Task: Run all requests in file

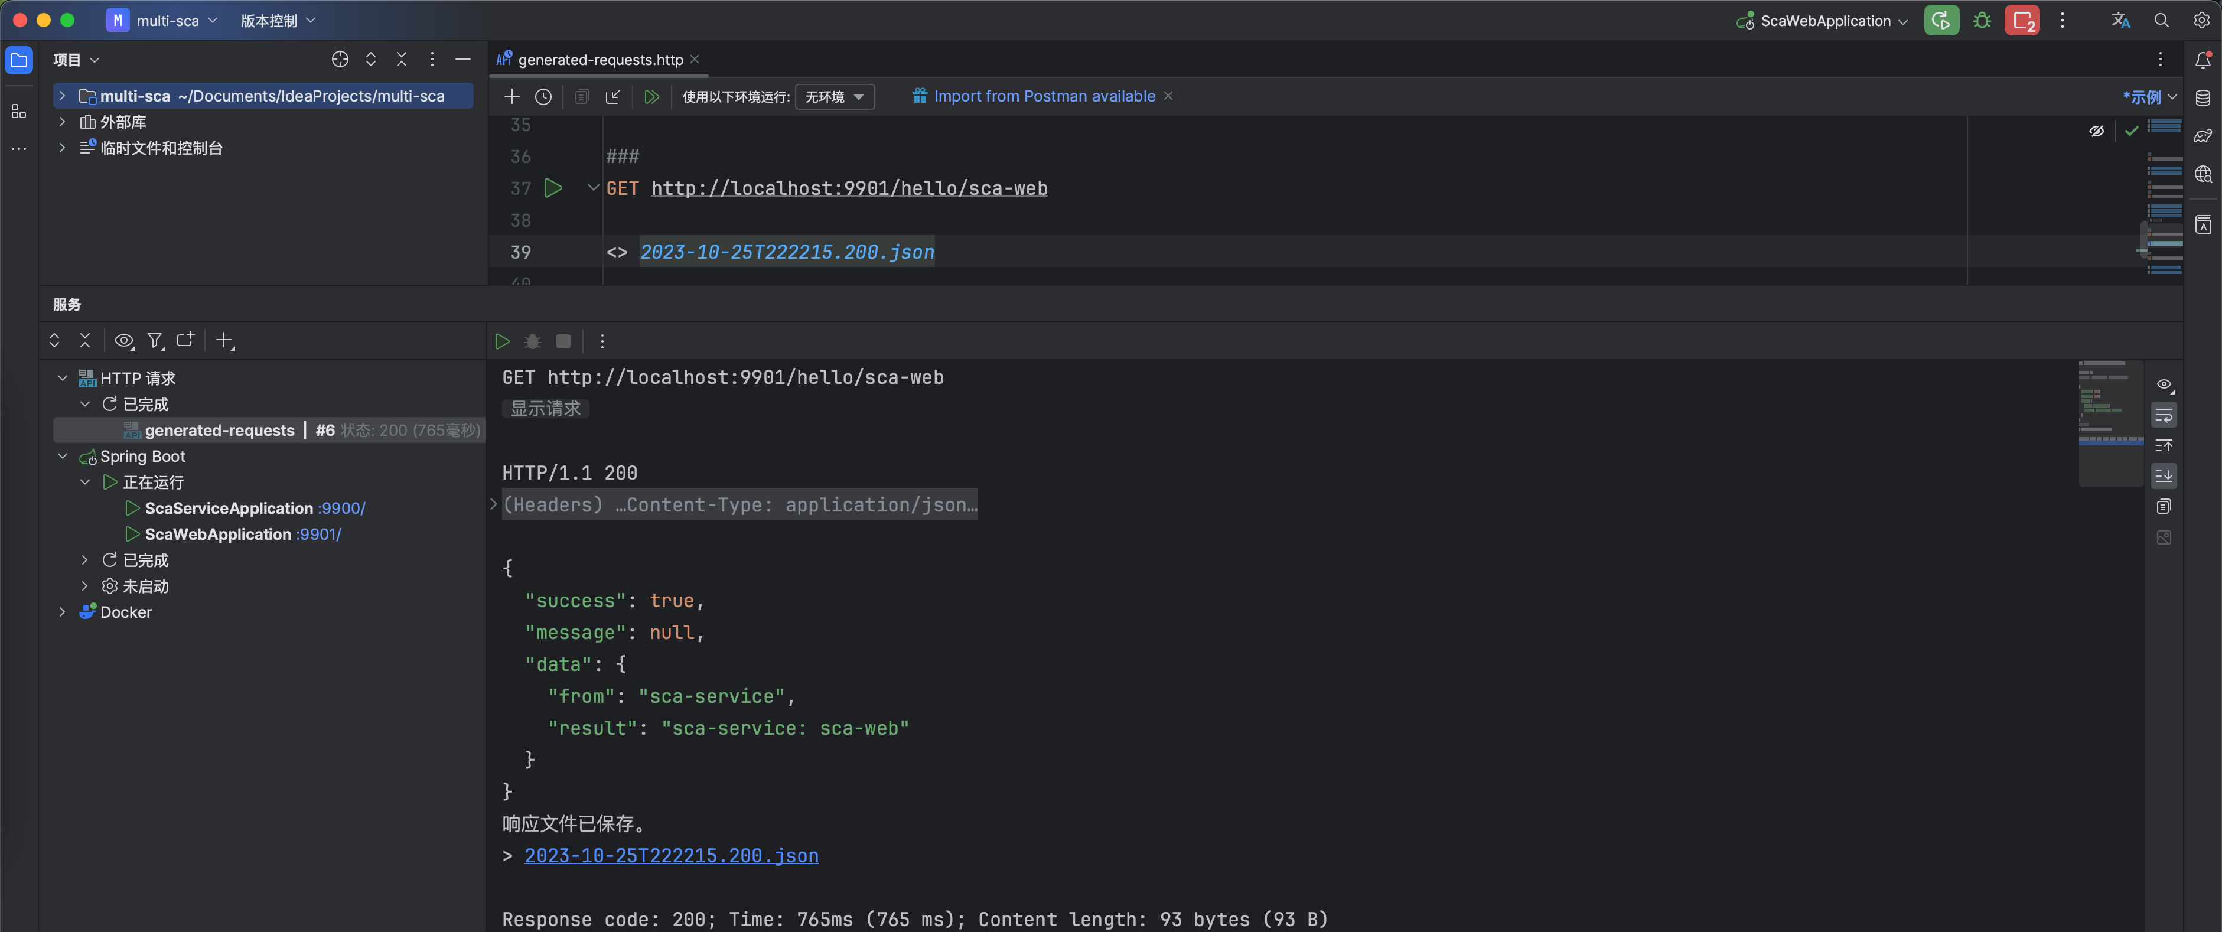Action: (652, 96)
